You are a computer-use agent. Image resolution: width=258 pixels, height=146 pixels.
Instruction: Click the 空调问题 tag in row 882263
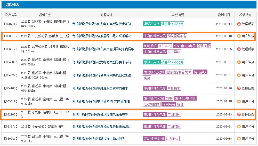174,115
